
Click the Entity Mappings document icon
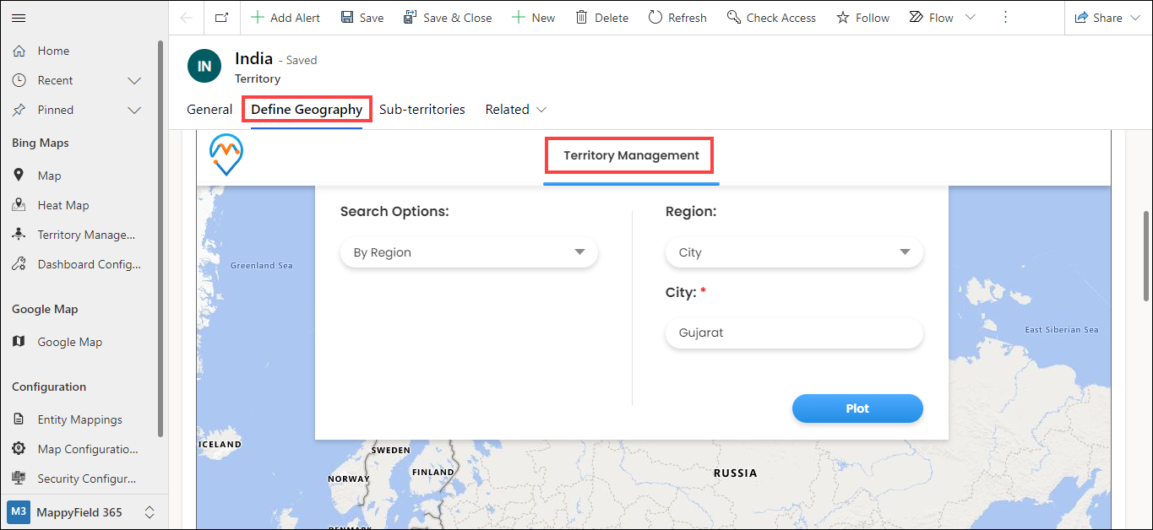(19, 419)
